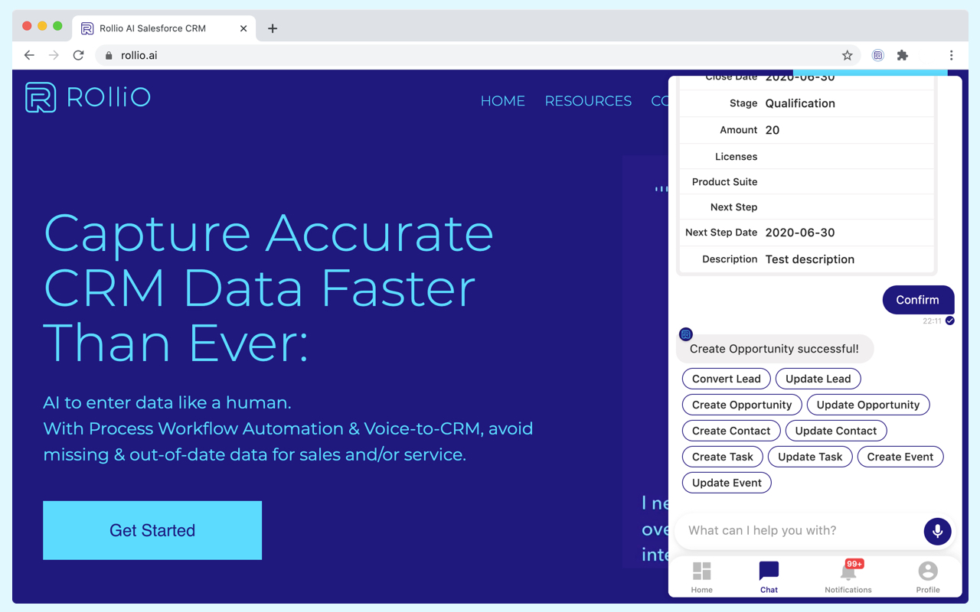This screenshot has width=980, height=612.
Task: Pick the Create Task quick action
Action: click(723, 457)
